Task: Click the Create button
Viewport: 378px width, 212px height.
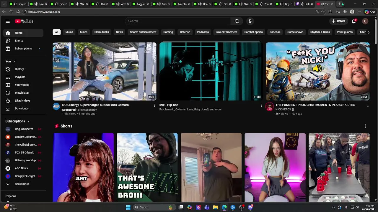Action: (338, 21)
